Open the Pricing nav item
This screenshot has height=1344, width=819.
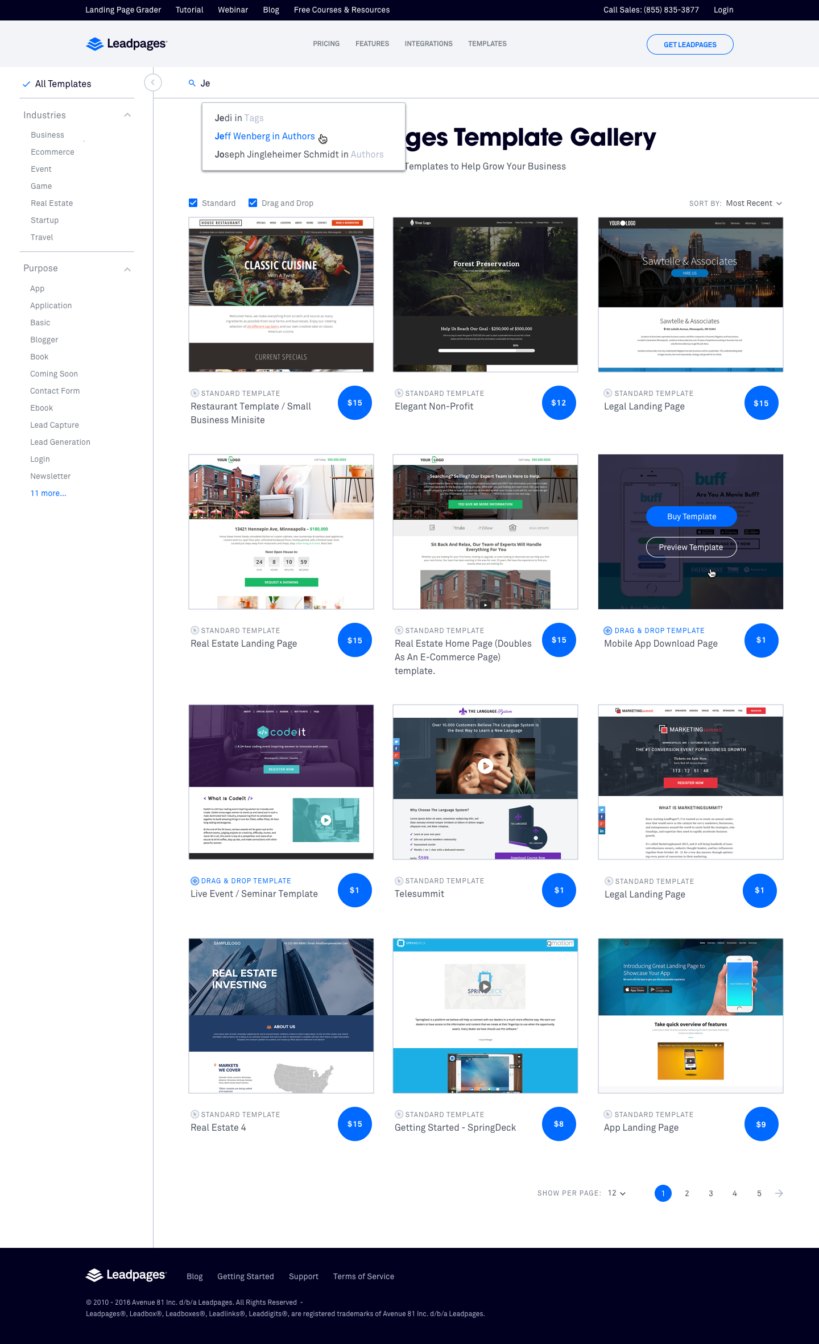pyautogui.click(x=326, y=44)
